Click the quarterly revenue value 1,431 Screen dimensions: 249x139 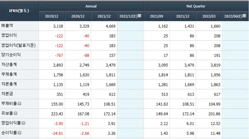point(189,26)
